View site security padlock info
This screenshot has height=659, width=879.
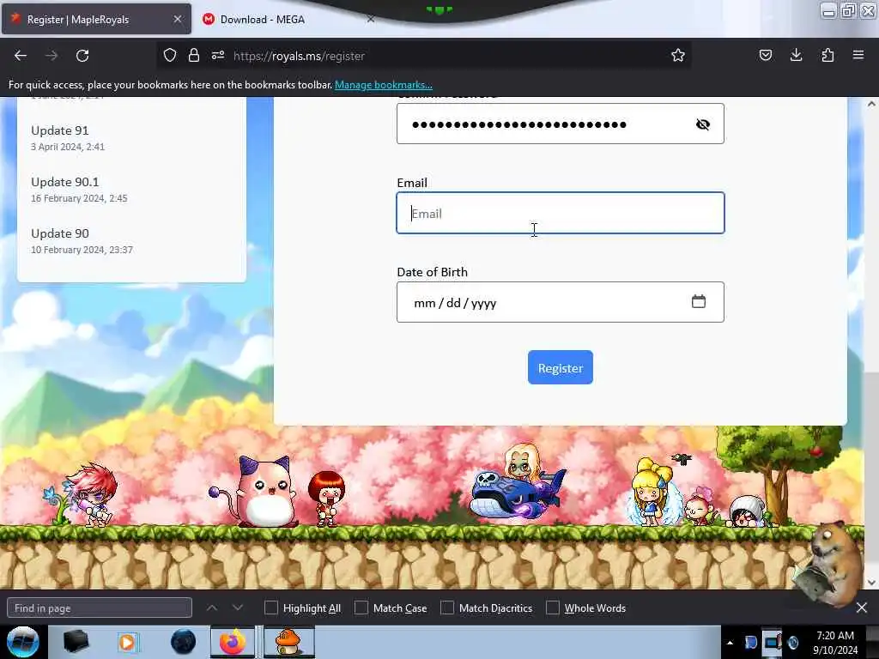(194, 55)
